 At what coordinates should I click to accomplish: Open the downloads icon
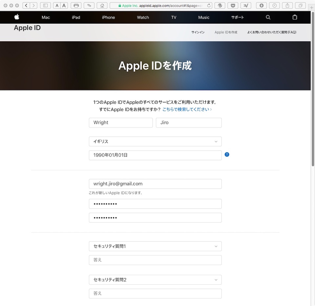[x=262, y=6]
